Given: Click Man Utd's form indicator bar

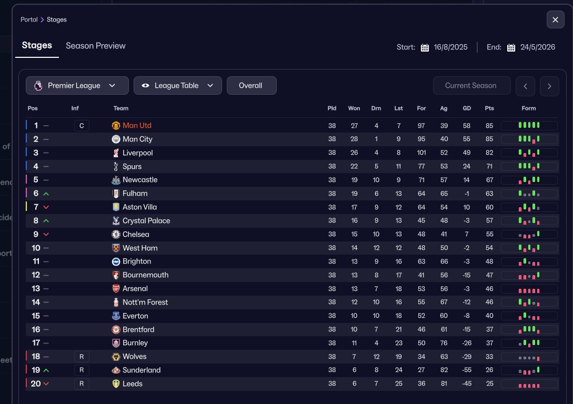Looking at the screenshot, I should (529, 126).
